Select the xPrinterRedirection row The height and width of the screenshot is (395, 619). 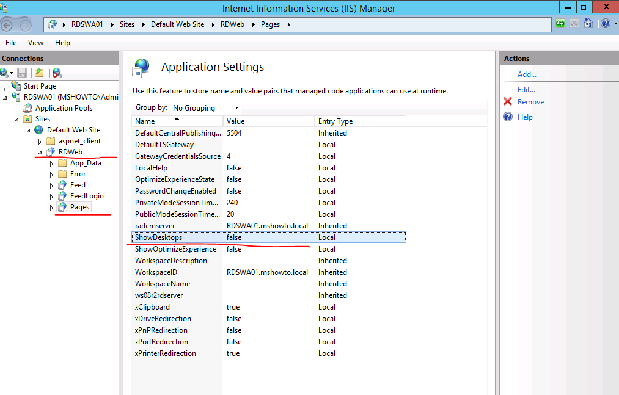(x=268, y=353)
